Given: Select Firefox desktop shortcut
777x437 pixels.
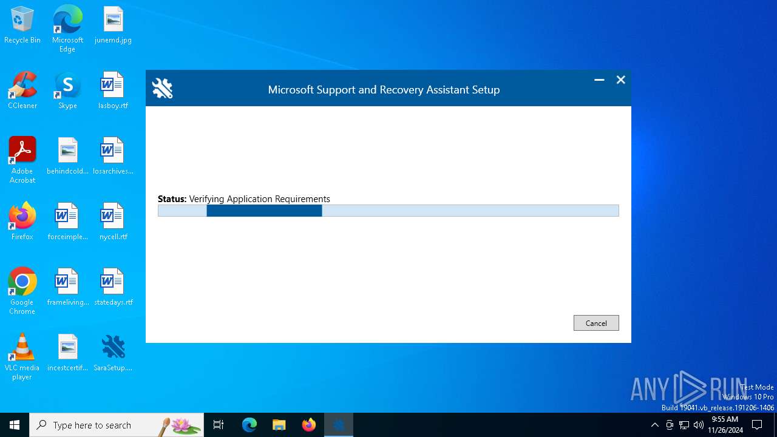Looking at the screenshot, I should [22, 222].
